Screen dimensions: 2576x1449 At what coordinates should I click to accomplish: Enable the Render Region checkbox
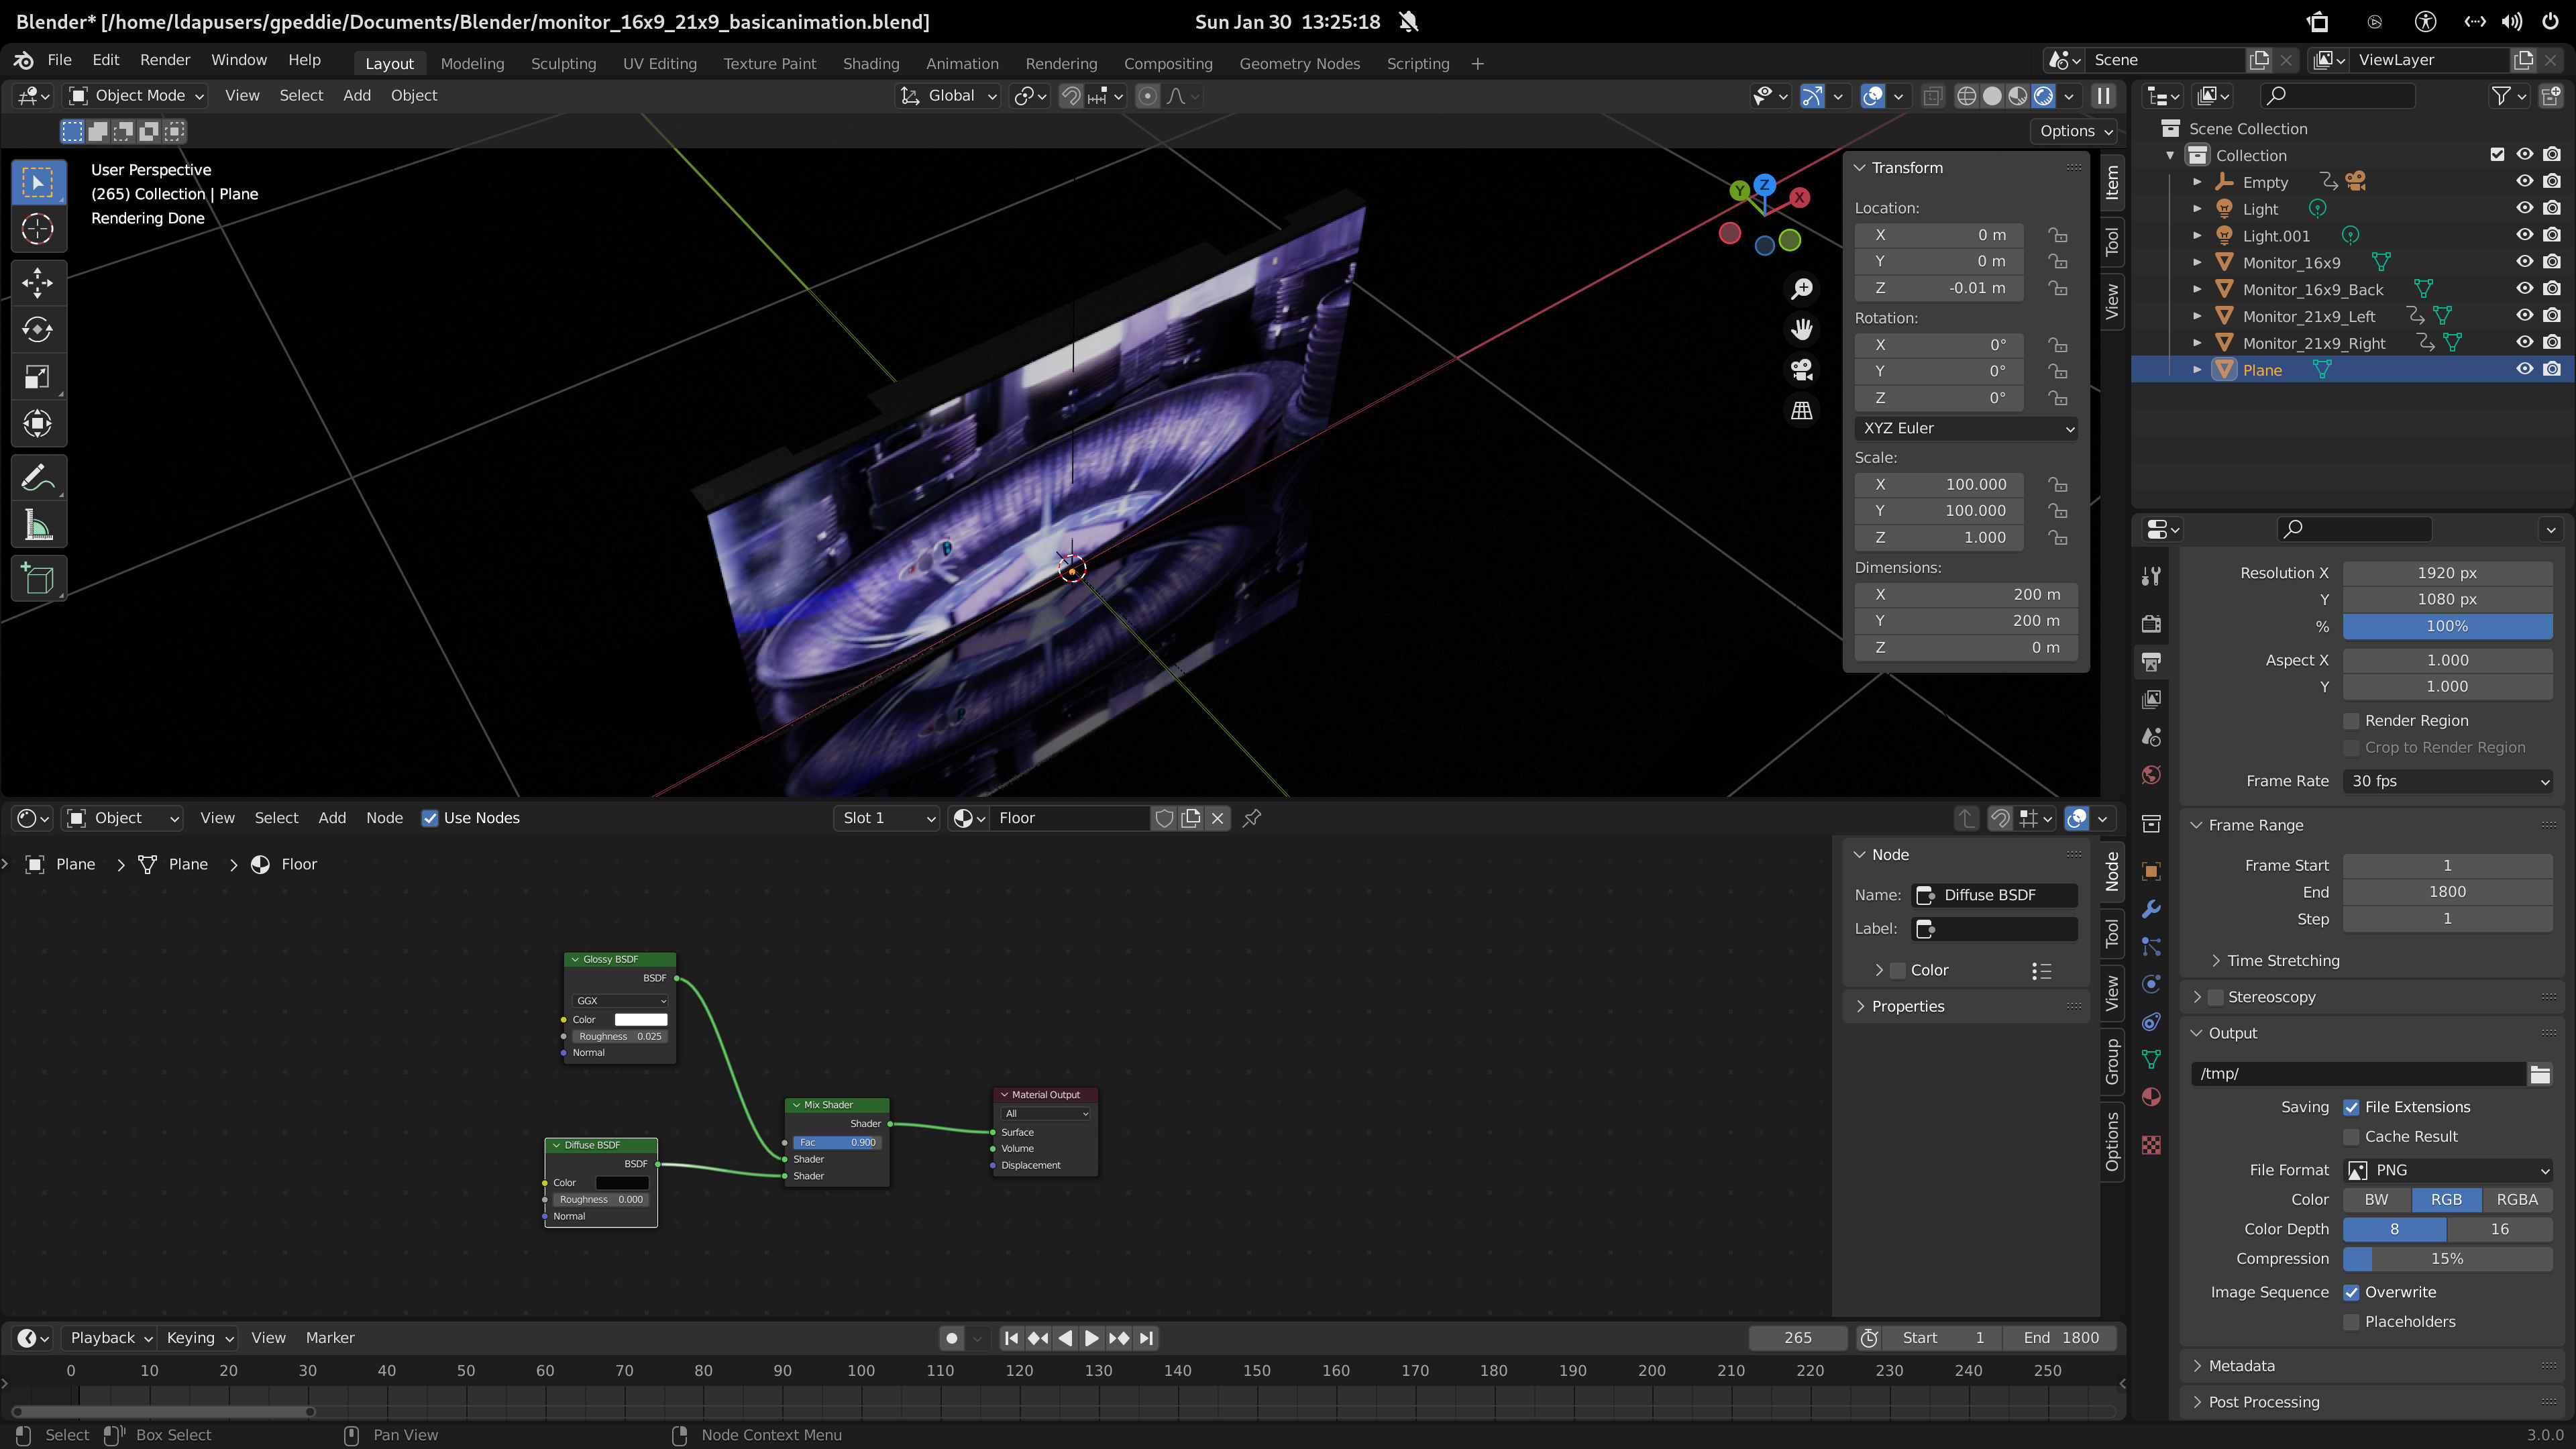tap(2351, 720)
